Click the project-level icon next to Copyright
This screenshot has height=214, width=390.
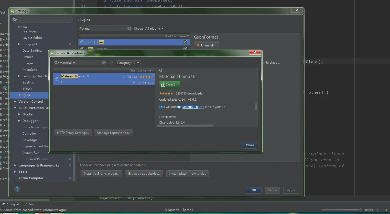[x=70, y=44]
